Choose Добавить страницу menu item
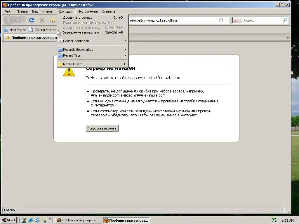The height and width of the screenshot is (224, 299). click(x=93, y=17)
